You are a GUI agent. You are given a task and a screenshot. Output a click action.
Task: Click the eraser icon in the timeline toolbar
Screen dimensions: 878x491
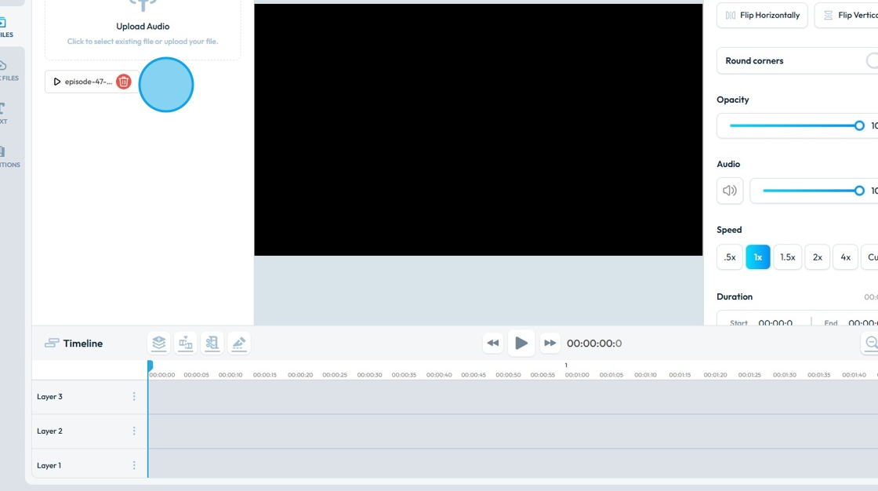coord(239,343)
